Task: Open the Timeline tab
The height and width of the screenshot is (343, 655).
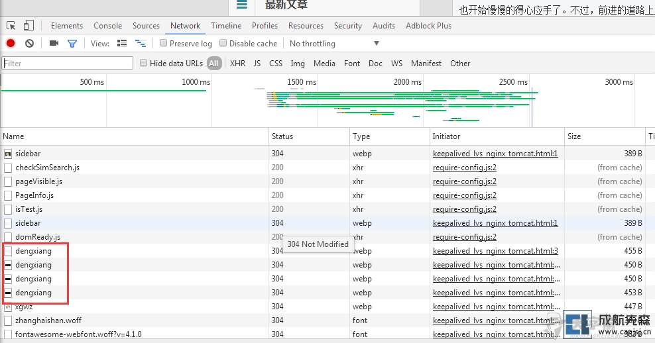Action: (226, 25)
